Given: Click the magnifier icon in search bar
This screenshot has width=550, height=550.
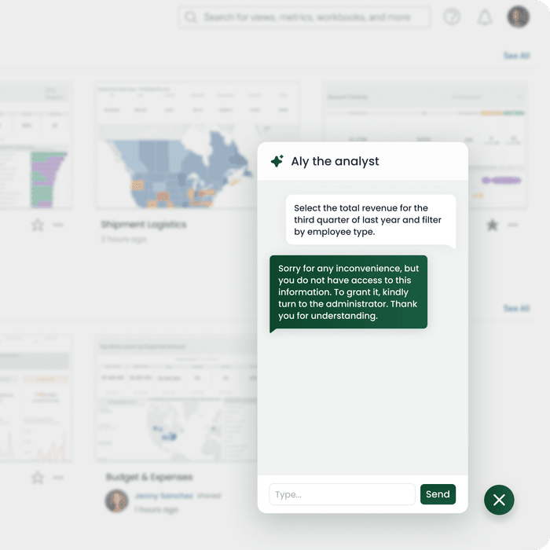Looking at the screenshot, I should tap(191, 17).
